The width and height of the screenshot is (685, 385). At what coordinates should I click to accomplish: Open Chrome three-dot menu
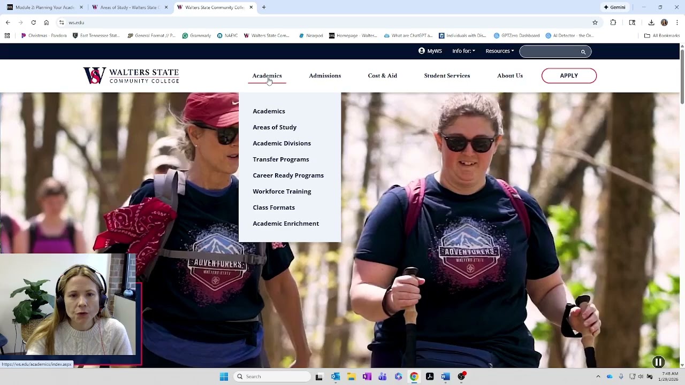677,22
